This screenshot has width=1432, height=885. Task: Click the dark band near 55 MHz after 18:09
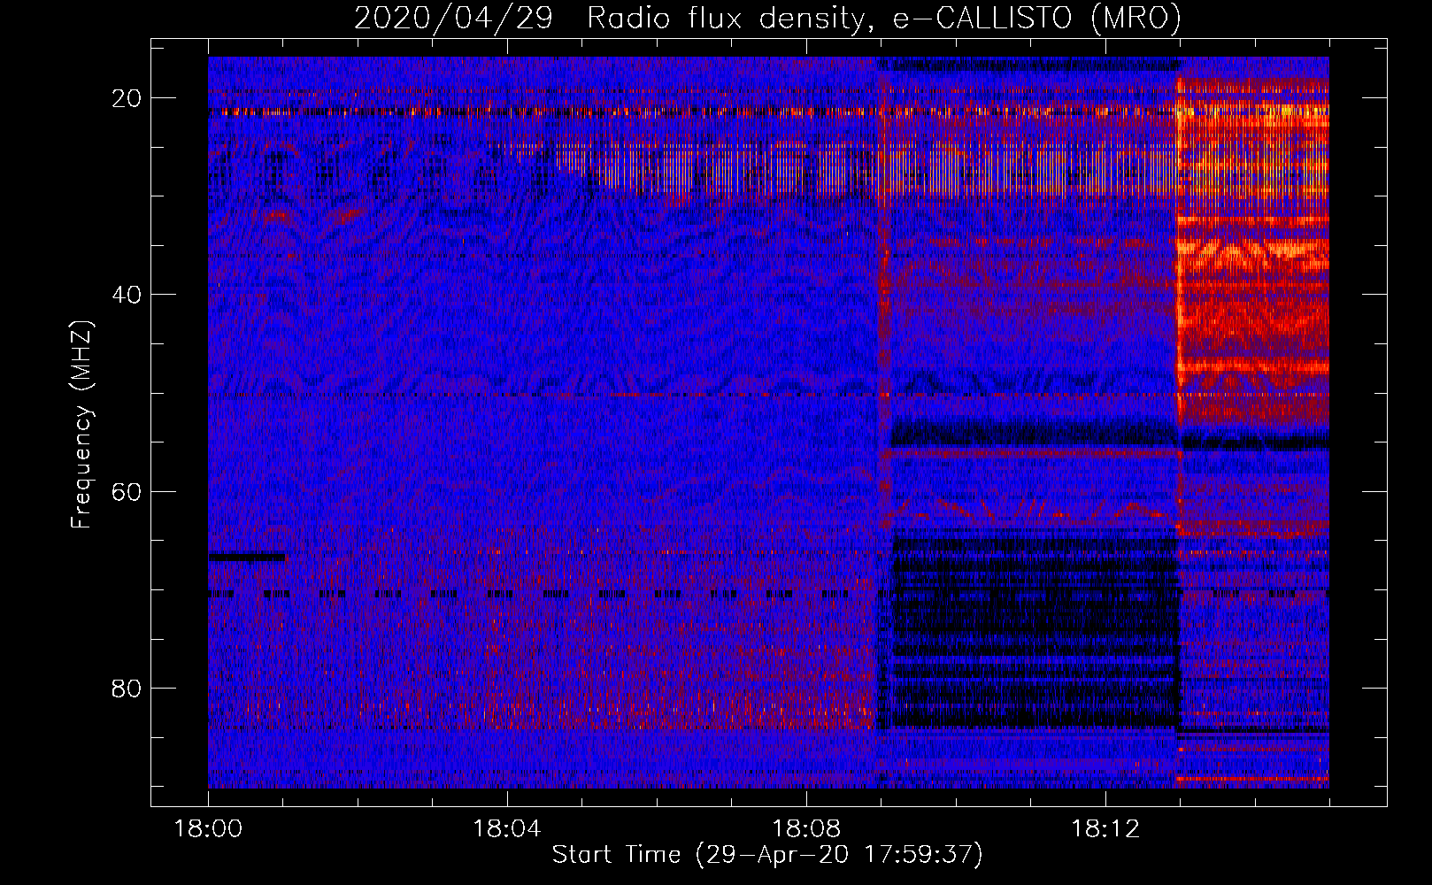click(1036, 434)
